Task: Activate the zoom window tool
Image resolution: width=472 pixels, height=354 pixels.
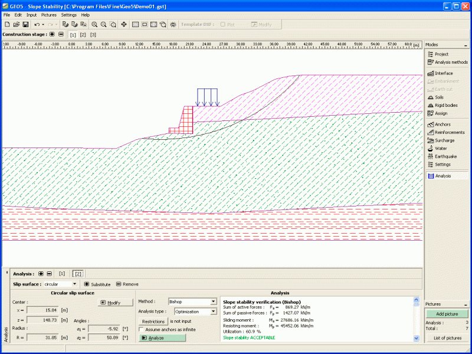Action: click(x=113, y=25)
